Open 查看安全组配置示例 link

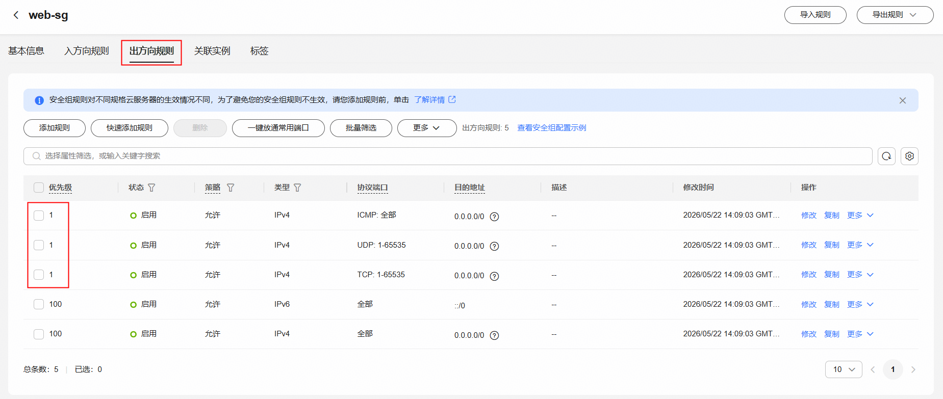point(552,128)
